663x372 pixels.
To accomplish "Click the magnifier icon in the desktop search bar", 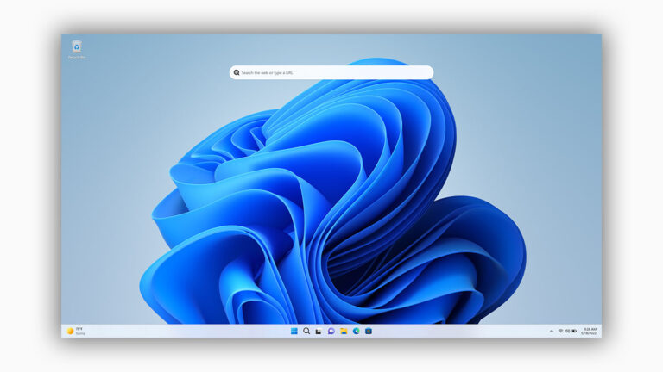I will click(237, 72).
